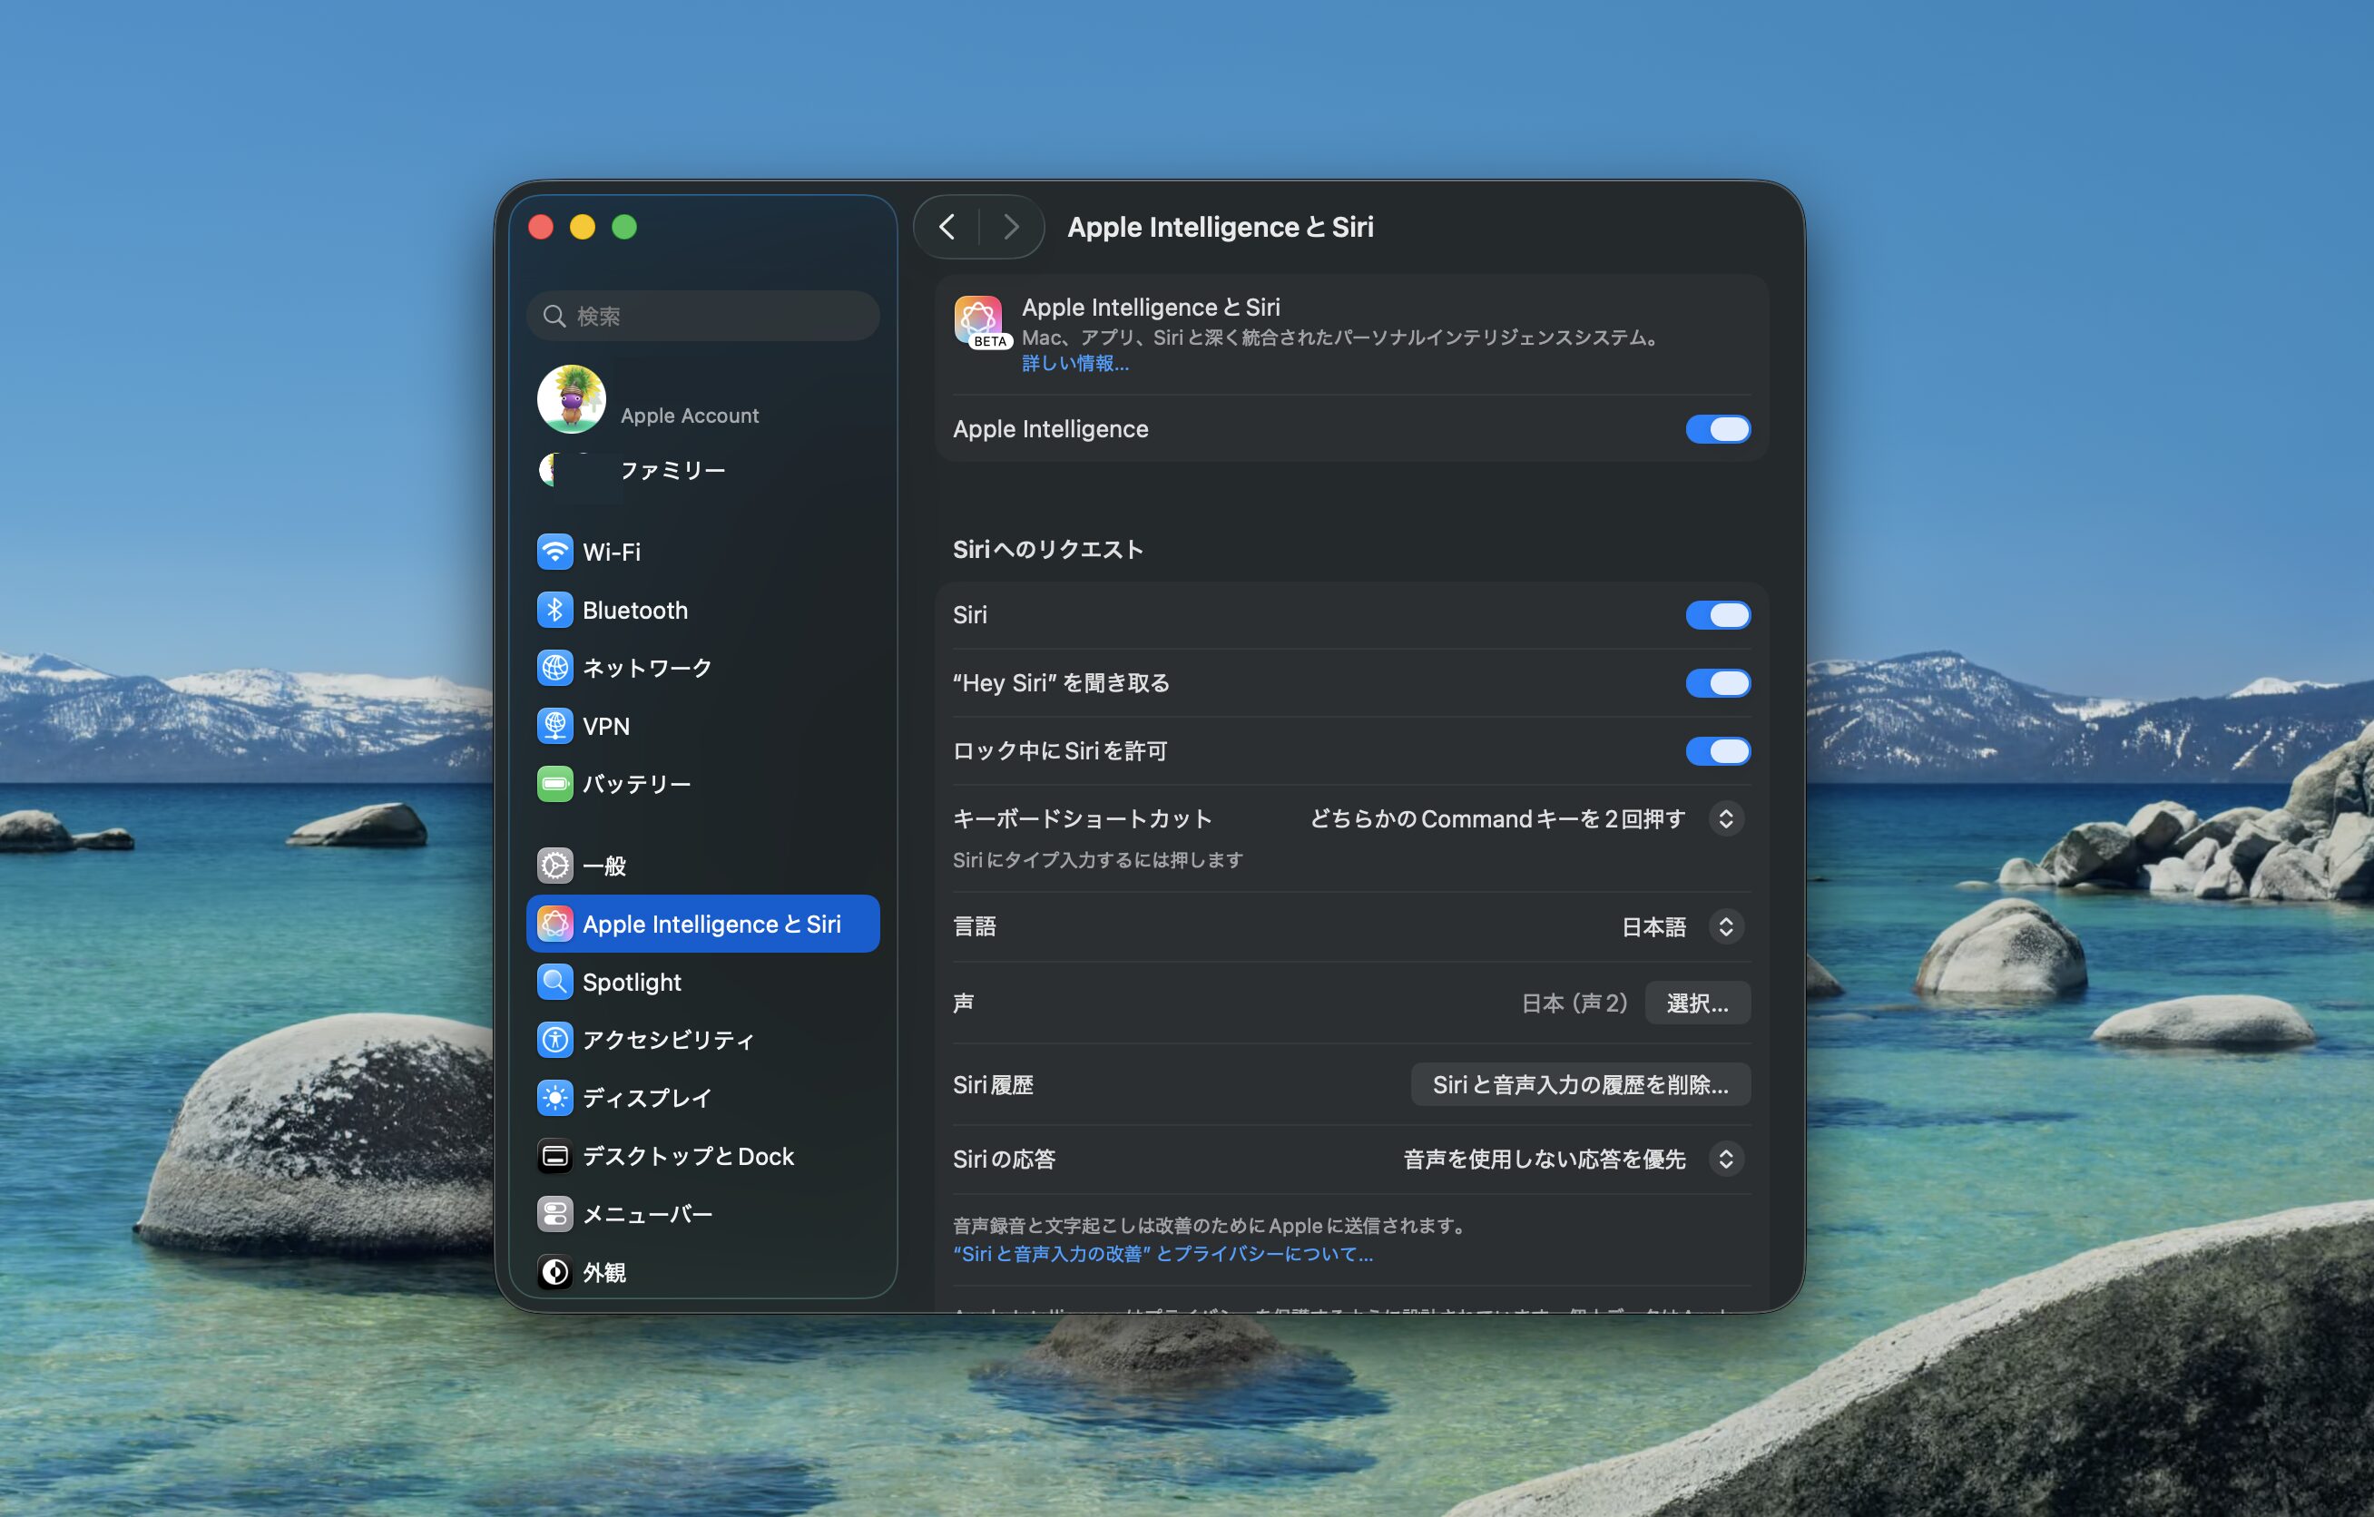Screen dimensions: 2374x1517
Task: Click the 検索 search field
Action: (x=703, y=316)
